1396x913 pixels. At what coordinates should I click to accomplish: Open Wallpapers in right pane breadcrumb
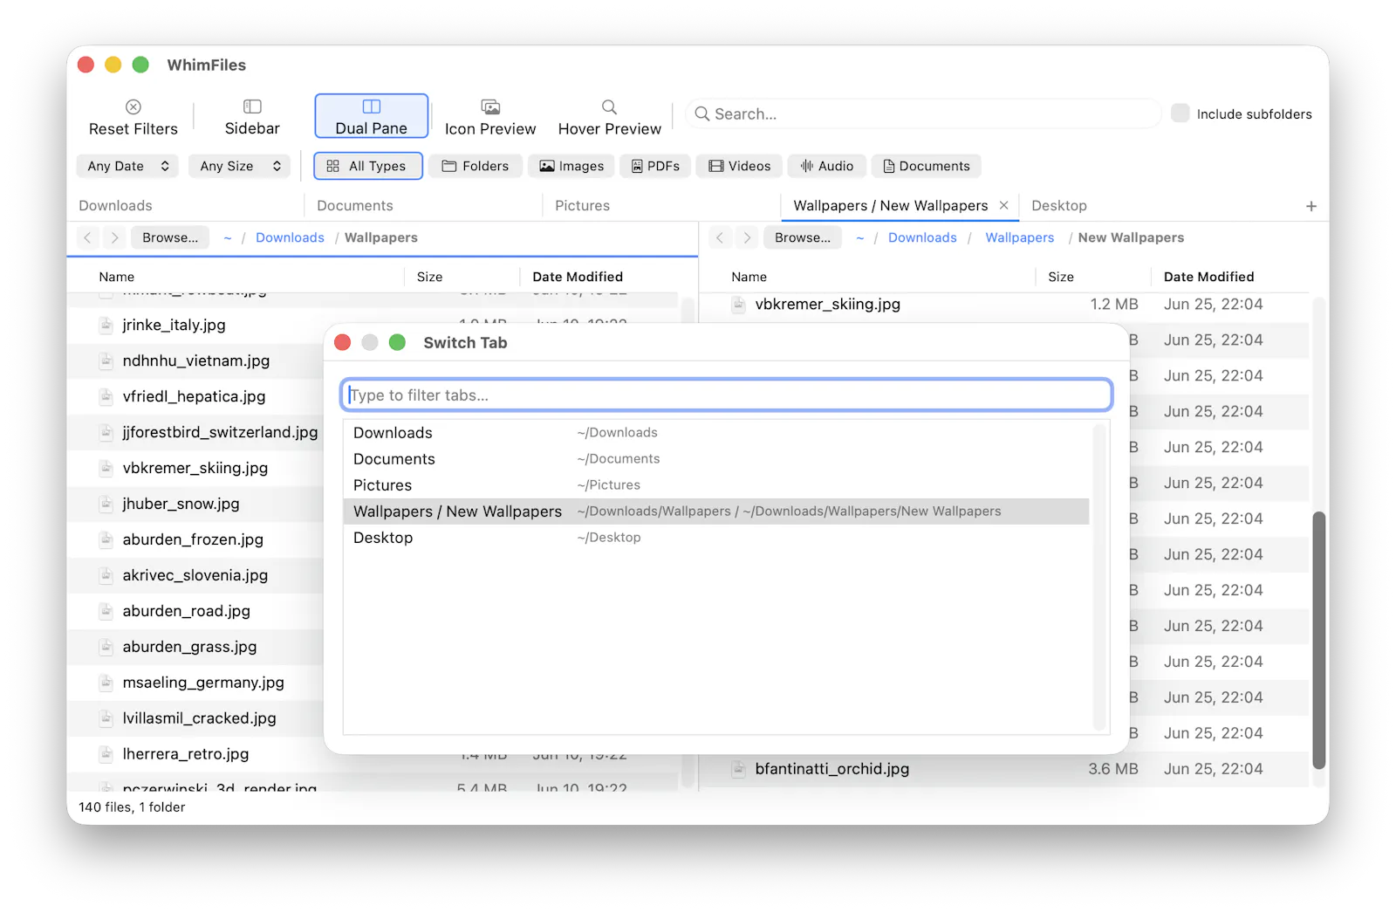tap(1020, 237)
